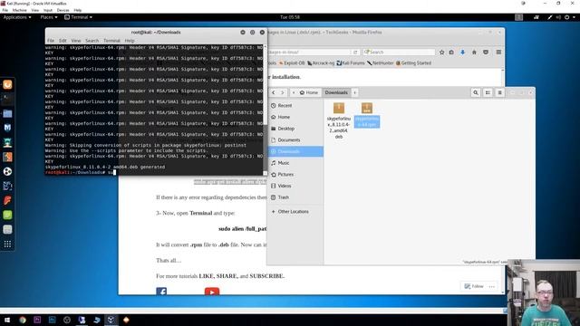Open Chrome from the Windows taskbar
The width and height of the screenshot is (580, 326).
point(23,320)
